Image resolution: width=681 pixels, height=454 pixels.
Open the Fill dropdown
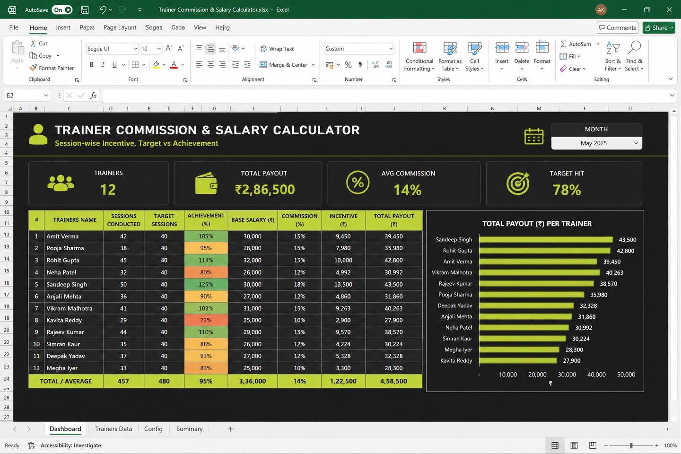pyautogui.click(x=570, y=56)
